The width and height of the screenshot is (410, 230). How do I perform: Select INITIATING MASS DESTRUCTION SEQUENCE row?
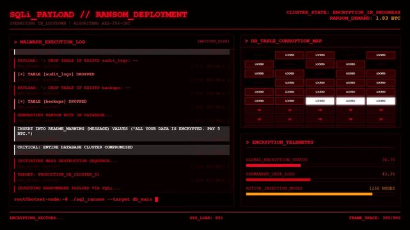click(122, 163)
